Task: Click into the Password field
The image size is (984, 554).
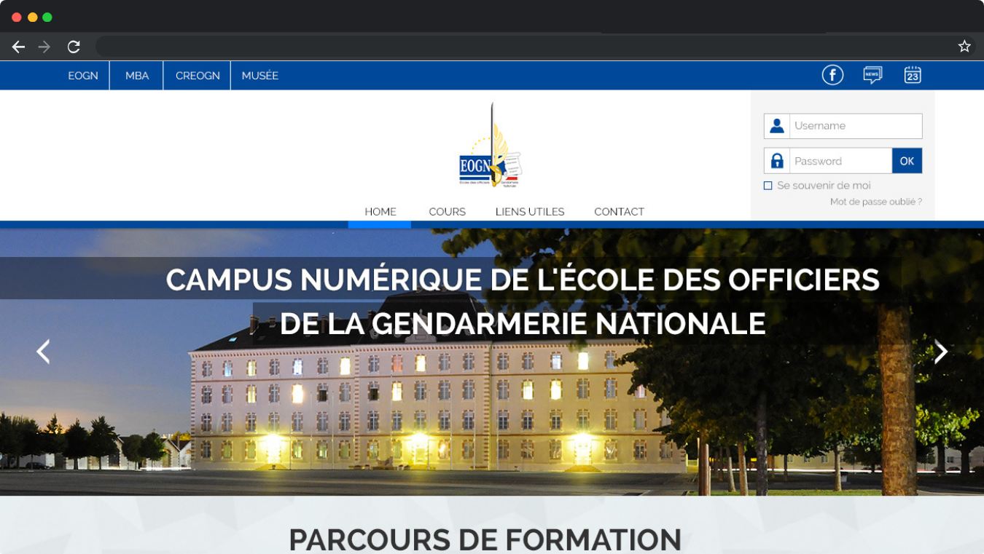Action: tap(840, 161)
